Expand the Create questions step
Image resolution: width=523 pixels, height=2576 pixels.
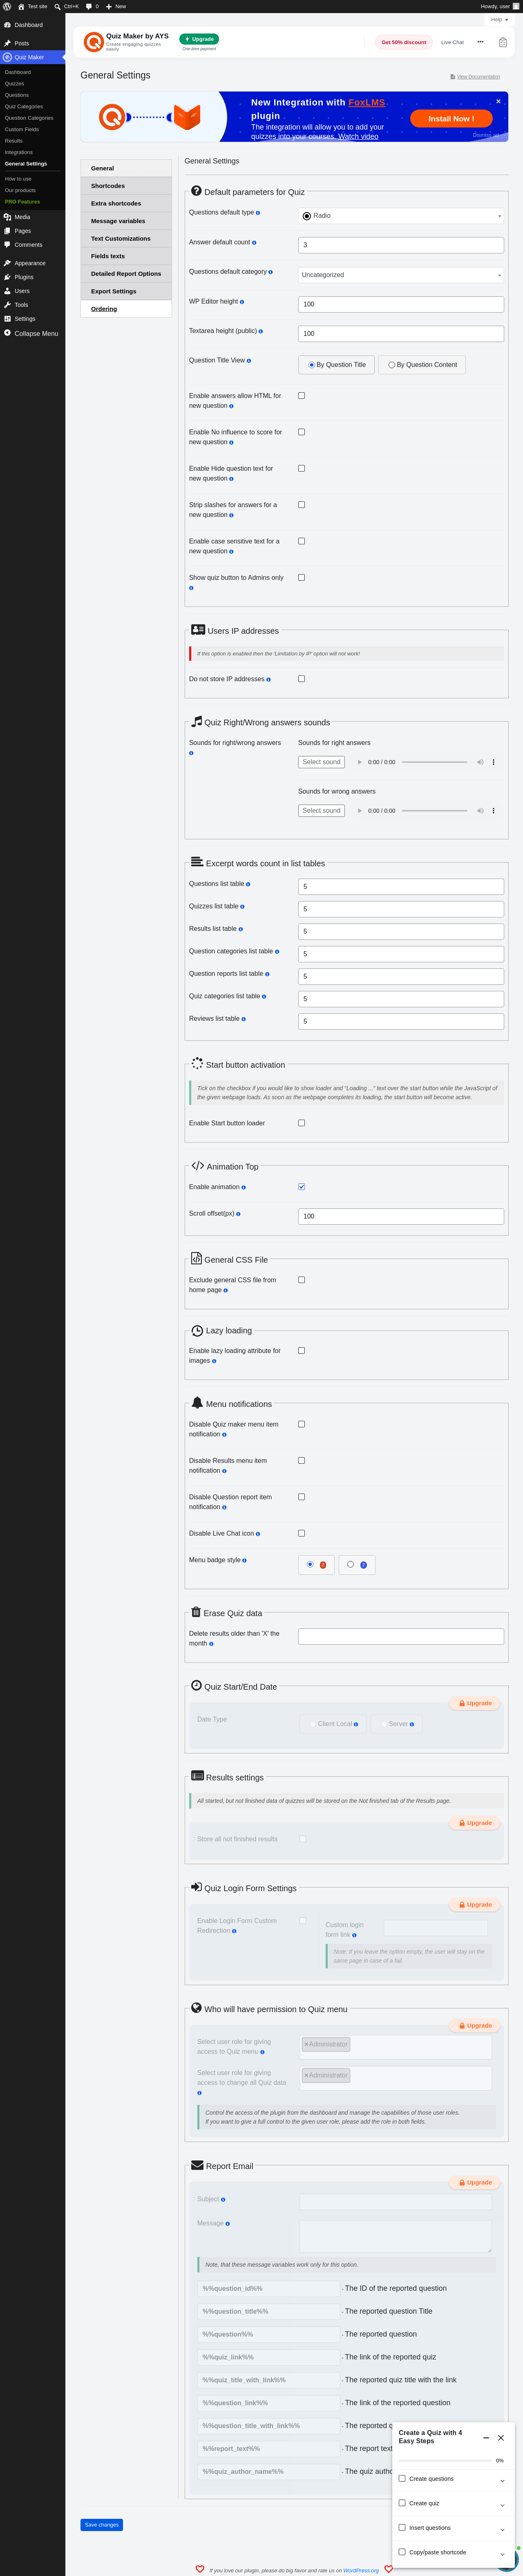point(453,2479)
